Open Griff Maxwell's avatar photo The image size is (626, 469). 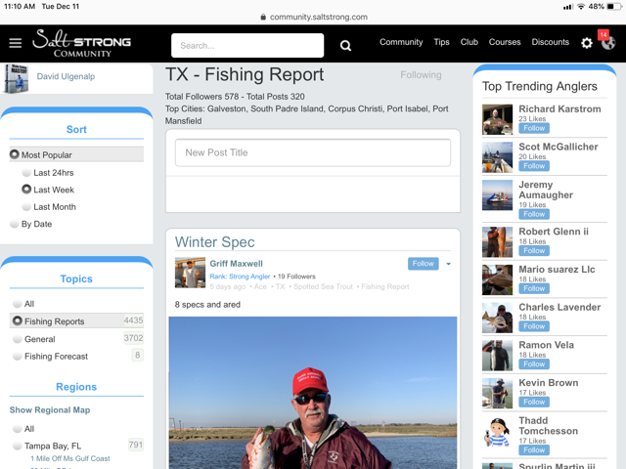pyautogui.click(x=190, y=273)
